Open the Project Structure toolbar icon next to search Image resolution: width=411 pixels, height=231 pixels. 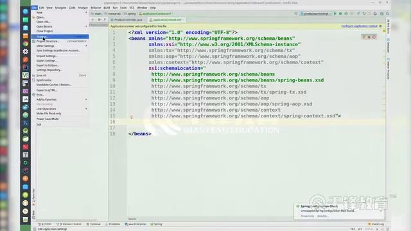381,13
